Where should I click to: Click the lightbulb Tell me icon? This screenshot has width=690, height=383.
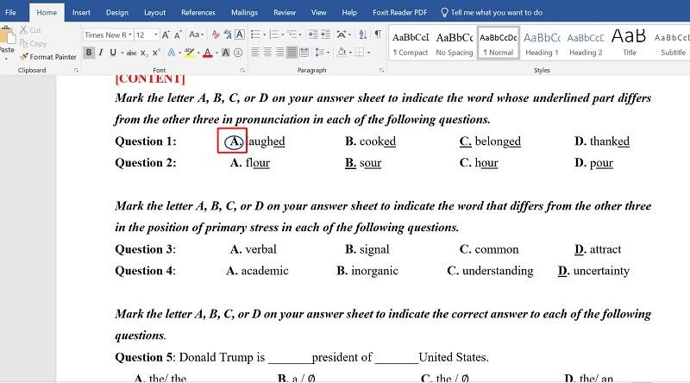[x=444, y=12]
